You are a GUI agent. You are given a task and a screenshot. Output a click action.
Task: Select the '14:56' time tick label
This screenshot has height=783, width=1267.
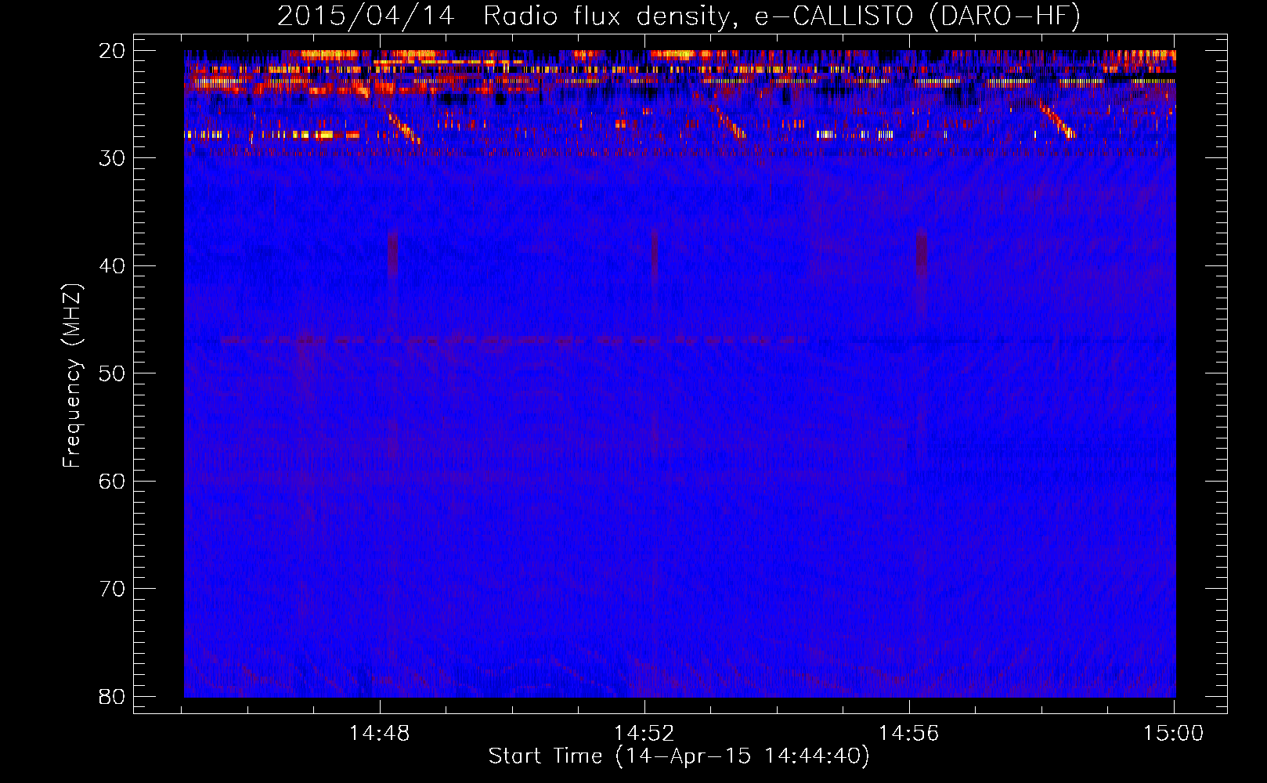(908, 734)
